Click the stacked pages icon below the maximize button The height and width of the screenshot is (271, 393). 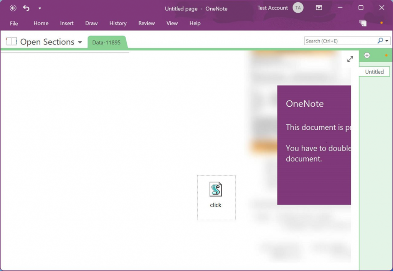[363, 23]
